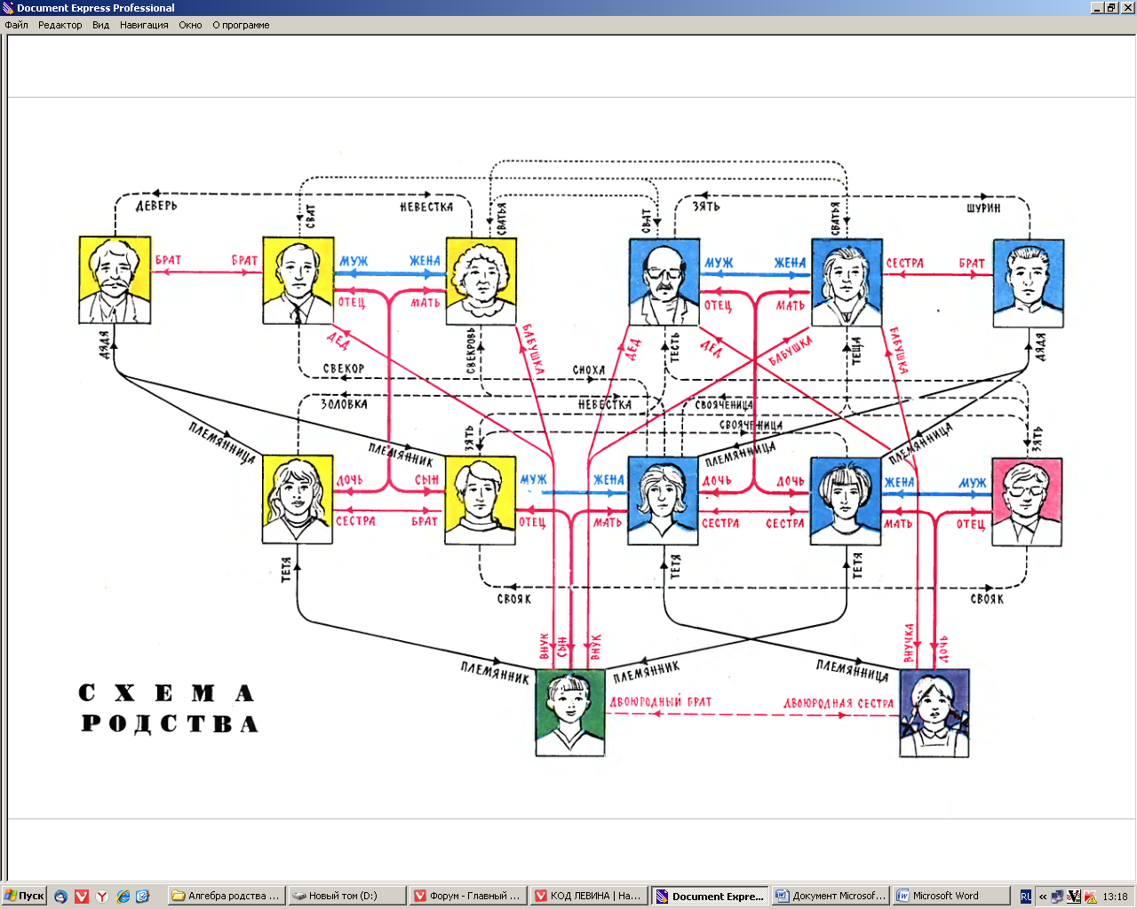This screenshot has height=909, width=1137.
Task: Switch to Новый том (D:) window
Action: 346,896
